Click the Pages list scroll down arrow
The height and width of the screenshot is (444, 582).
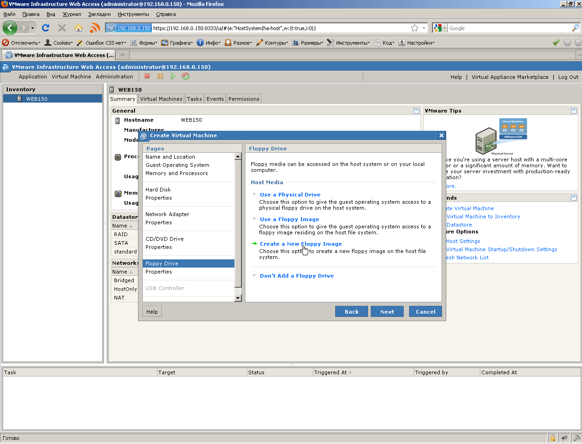pos(238,298)
